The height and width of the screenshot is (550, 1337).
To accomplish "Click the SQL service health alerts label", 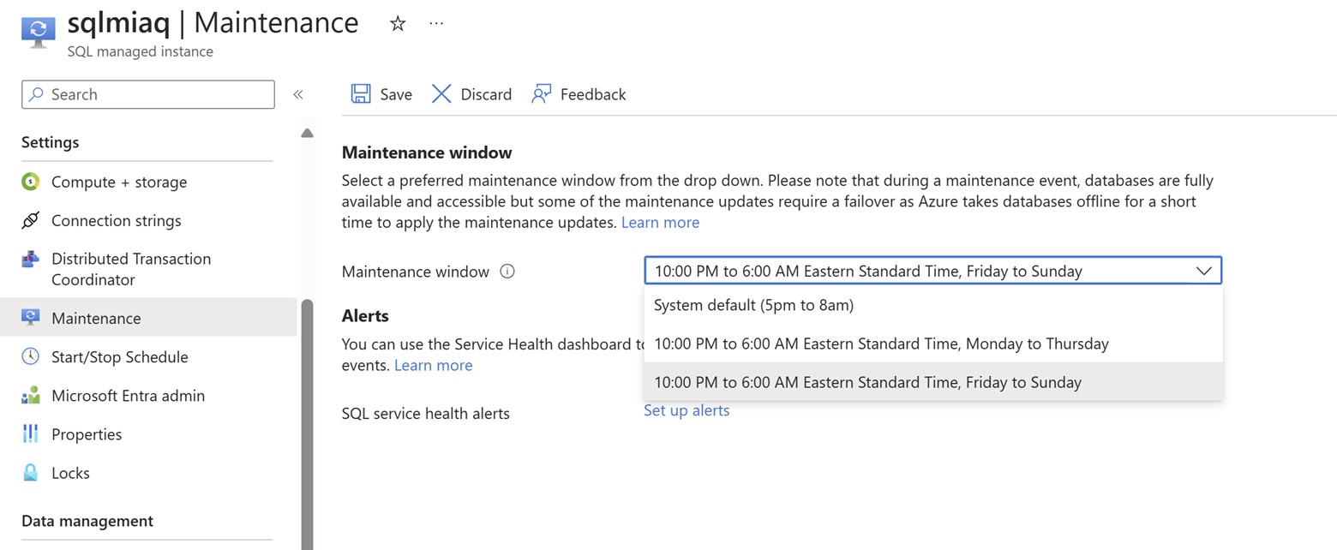I will point(425,414).
